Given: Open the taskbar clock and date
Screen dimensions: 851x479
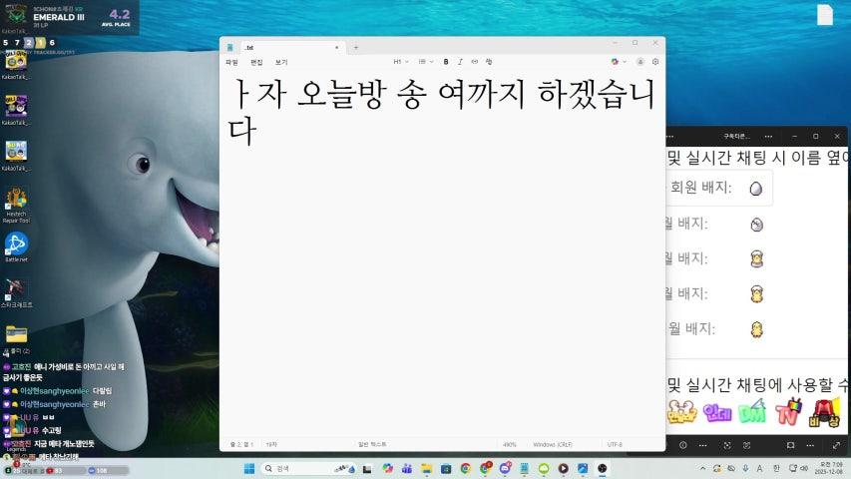Looking at the screenshot, I should [828, 468].
